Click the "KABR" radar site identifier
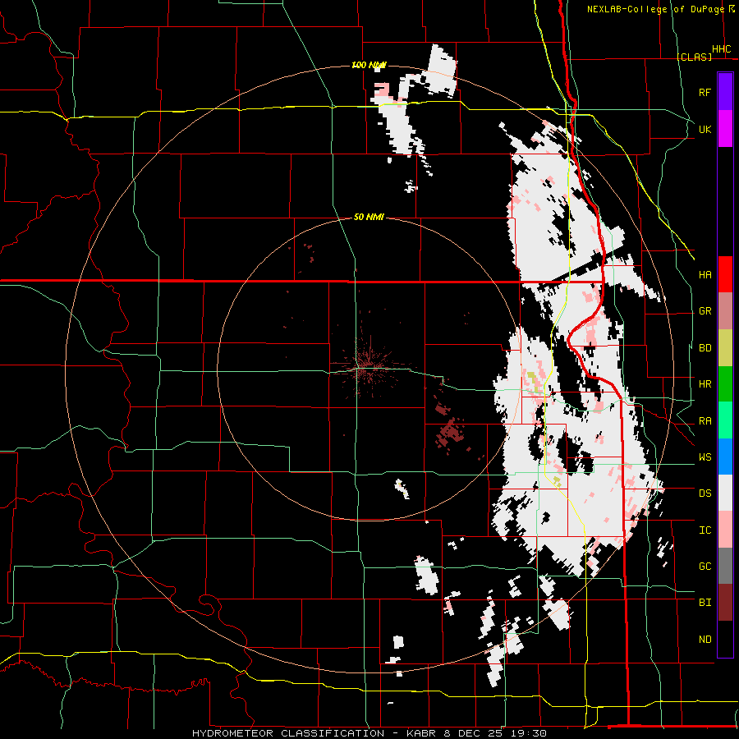The image size is (739, 739). (420, 733)
